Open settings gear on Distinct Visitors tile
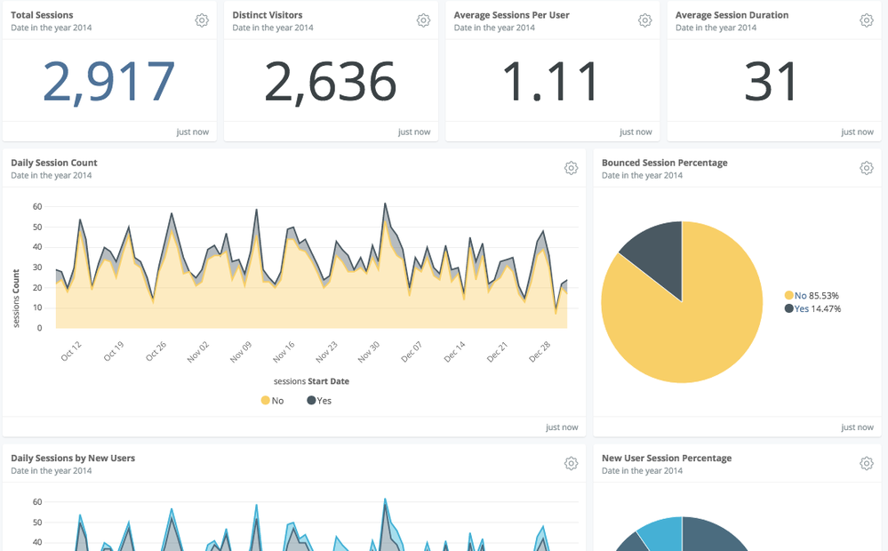The image size is (888, 551). point(423,20)
